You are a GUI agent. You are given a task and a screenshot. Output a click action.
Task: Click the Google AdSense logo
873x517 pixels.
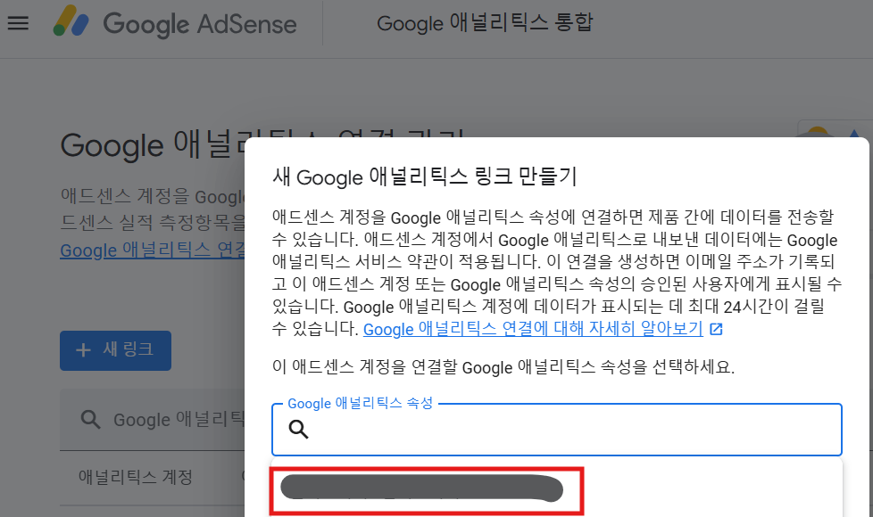tap(175, 24)
